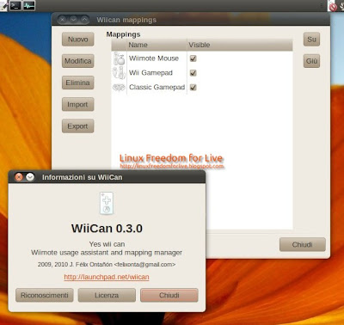Viewport: 344px width, 325px height.
Task: Click the Nuovo button in Wiican mappings
Action: point(77,40)
